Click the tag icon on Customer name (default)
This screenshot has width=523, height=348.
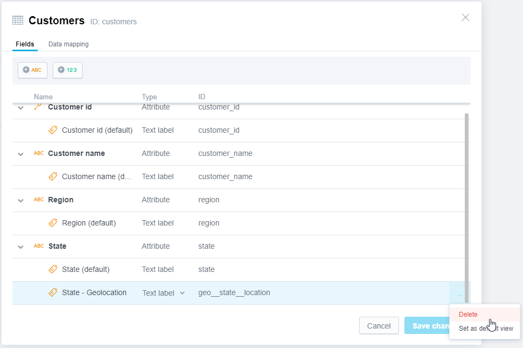point(53,176)
